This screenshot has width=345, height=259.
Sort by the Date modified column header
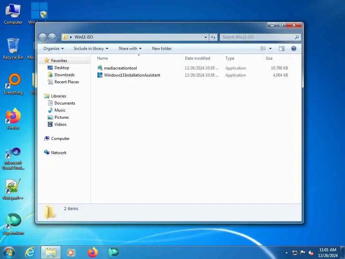pos(202,58)
